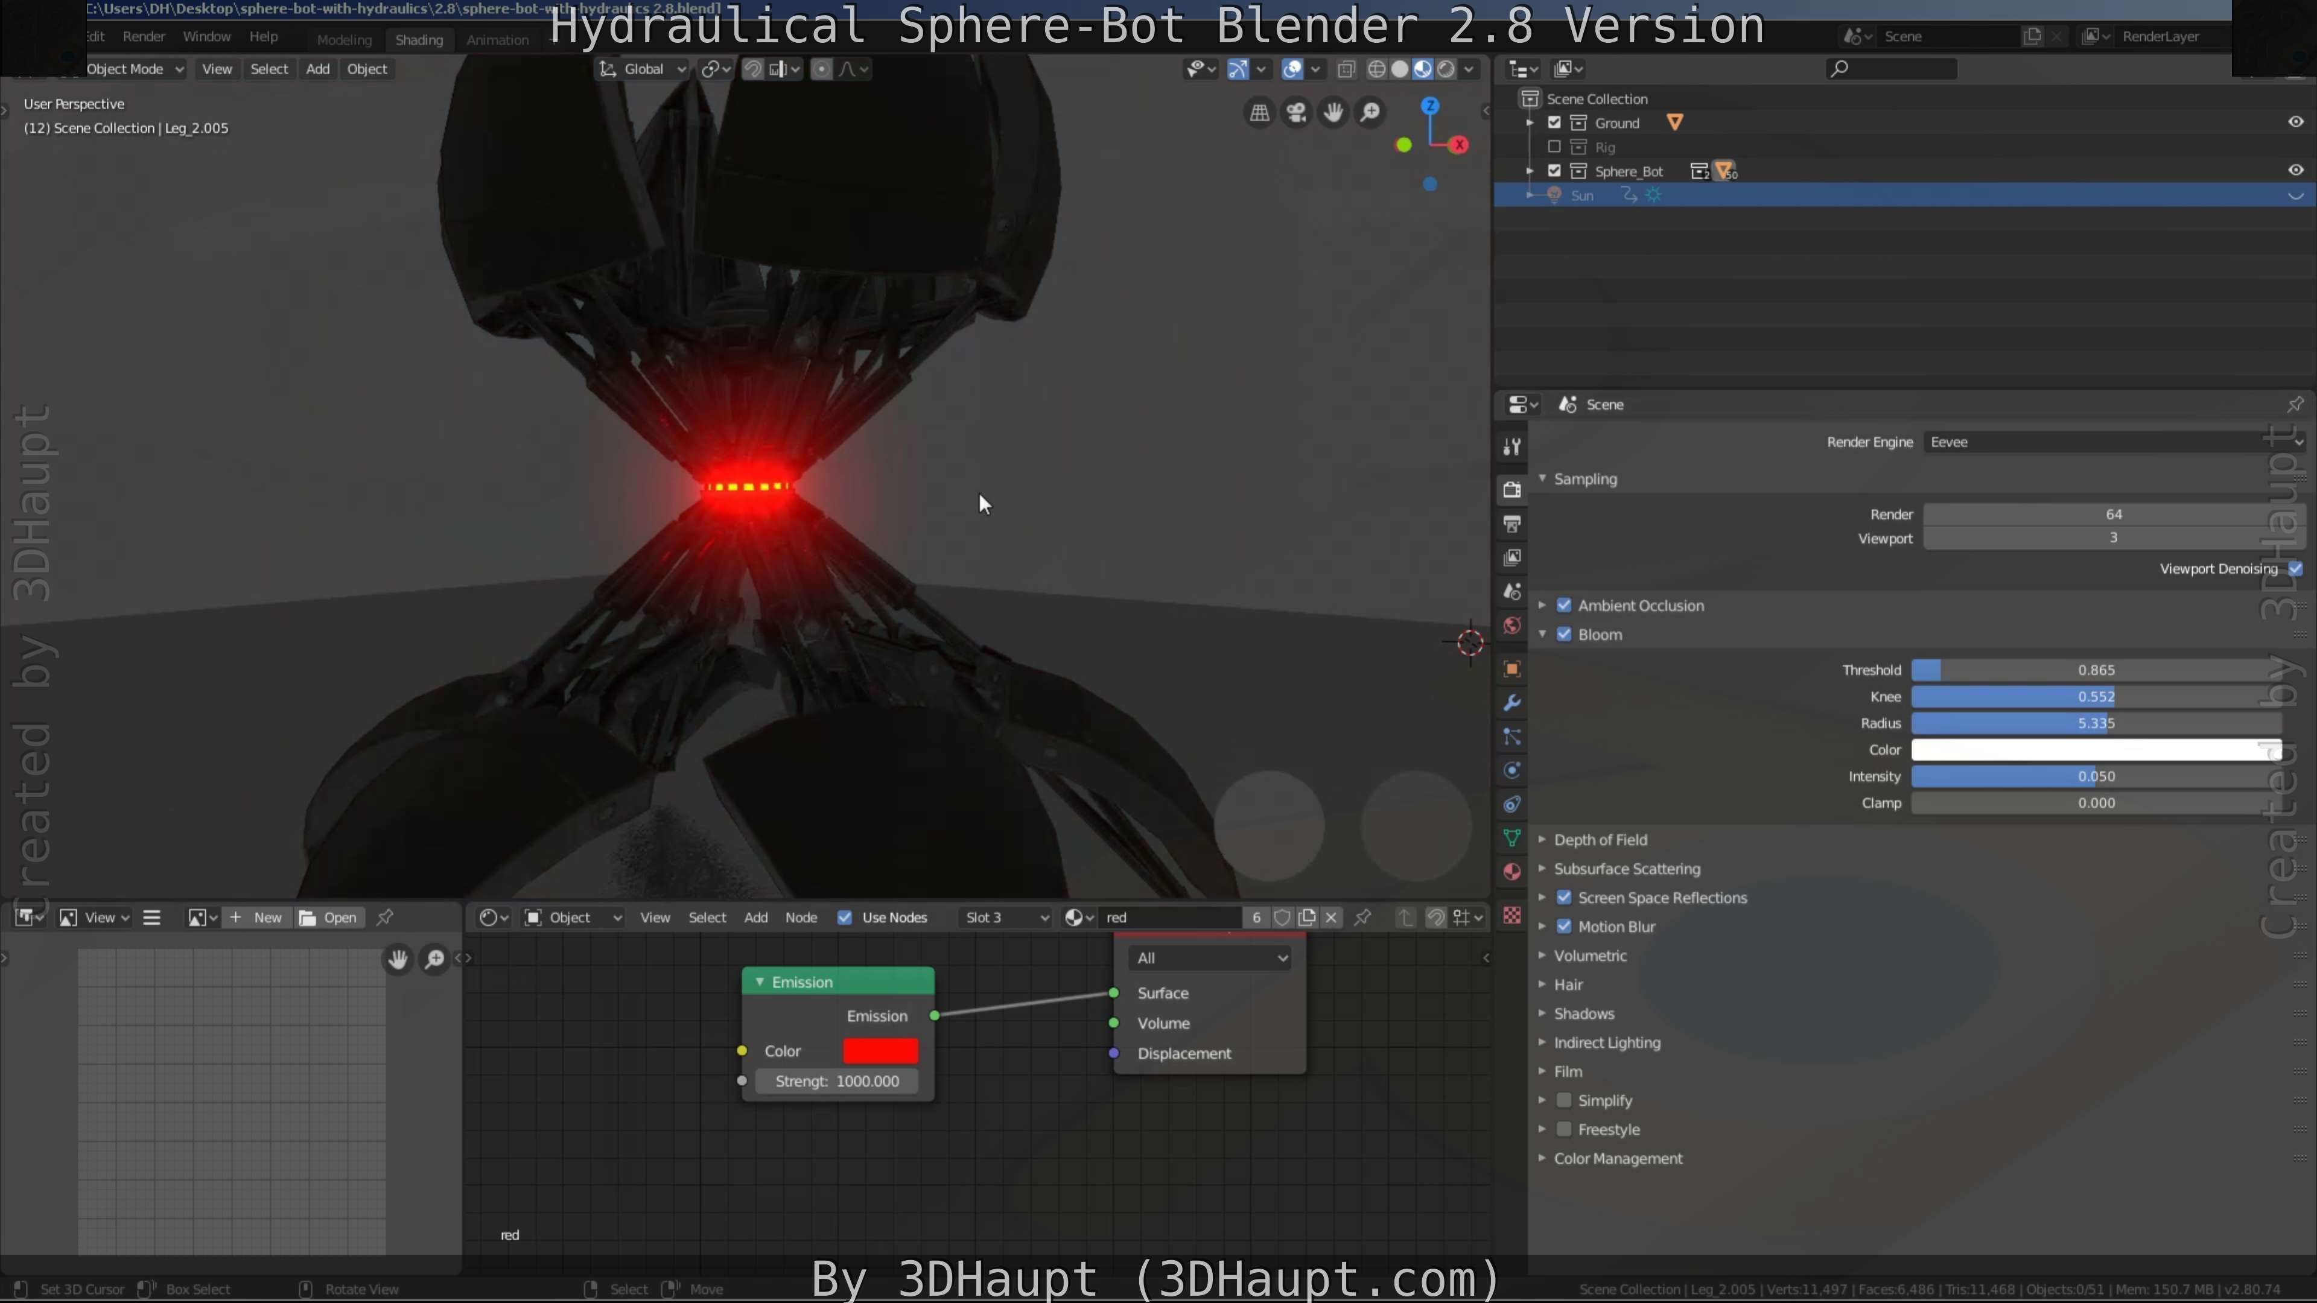Viewport: 2317px width, 1303px height.
Task: Hide the Sphere_Bot collection with eye icon
Action: 2295,170
